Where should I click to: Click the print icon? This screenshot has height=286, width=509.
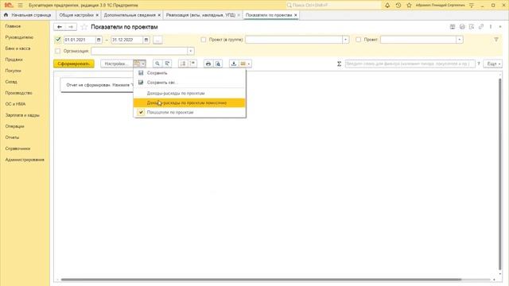tap(208, 64)
